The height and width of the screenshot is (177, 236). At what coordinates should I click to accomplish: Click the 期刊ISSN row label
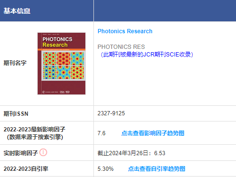[x=16, y=114]
